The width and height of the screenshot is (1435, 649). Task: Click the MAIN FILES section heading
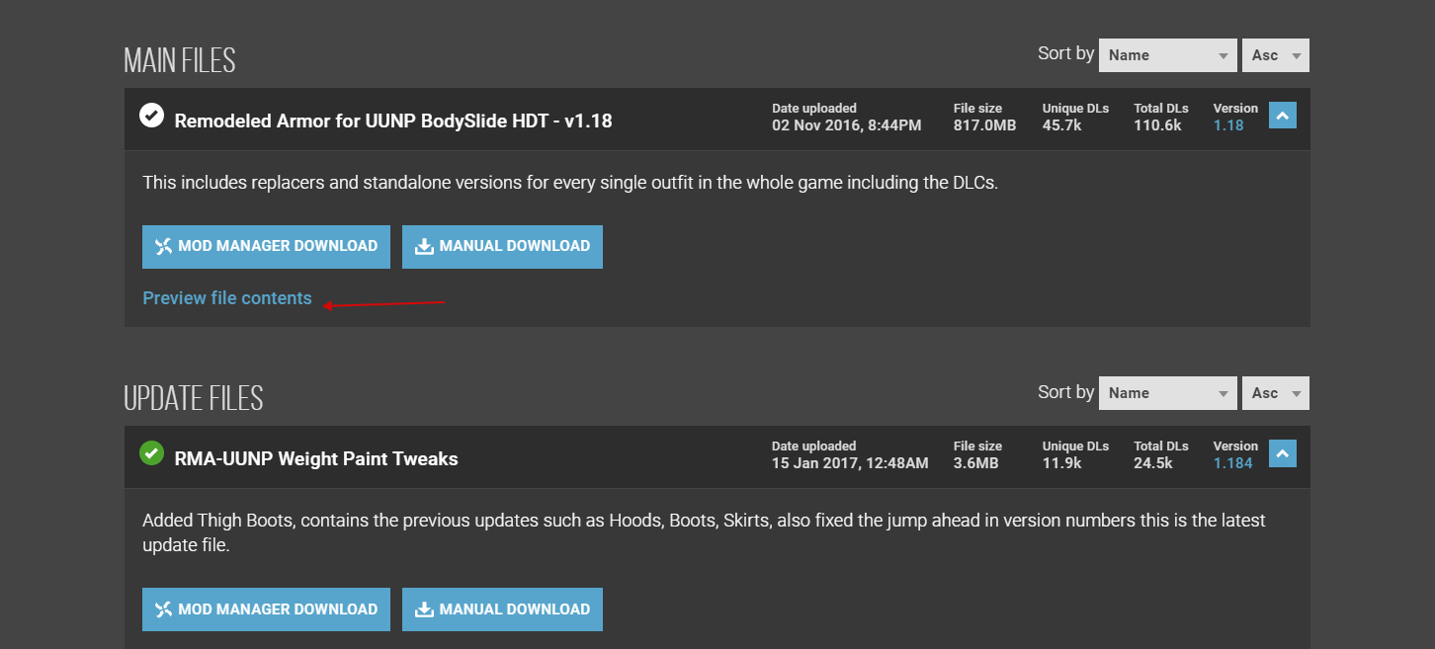[180, 60]
